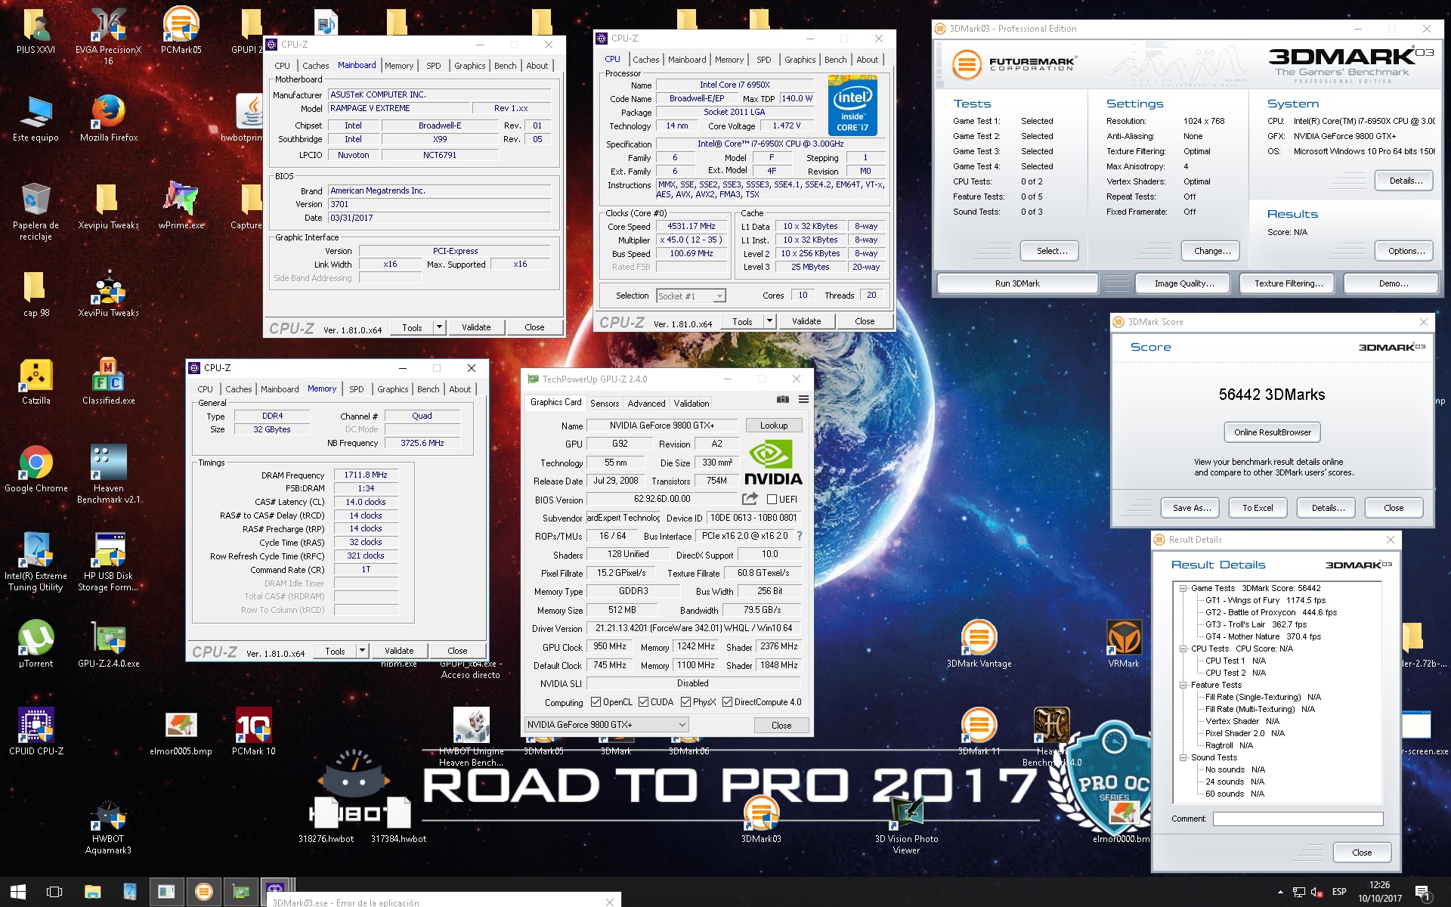This screenshot has height=907, width=1451.
Task: Collapse the Feature Tests tree node
Action: click(x=1183, y=685)
